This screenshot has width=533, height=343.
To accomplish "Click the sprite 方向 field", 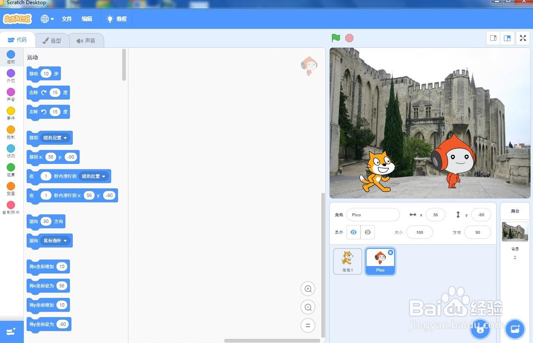I will tap(478, 232).
